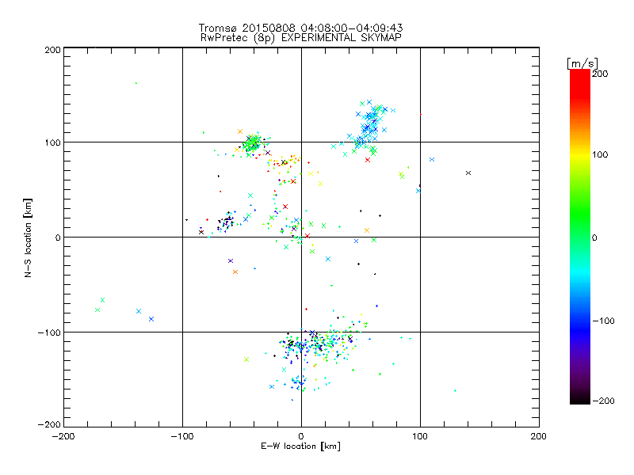Click the x-axis tick label '0'
This screenshot has width=634, height=475.
click(x=301, y=436)
